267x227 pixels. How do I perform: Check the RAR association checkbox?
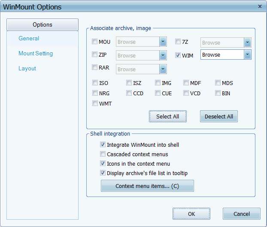[94, 67]
